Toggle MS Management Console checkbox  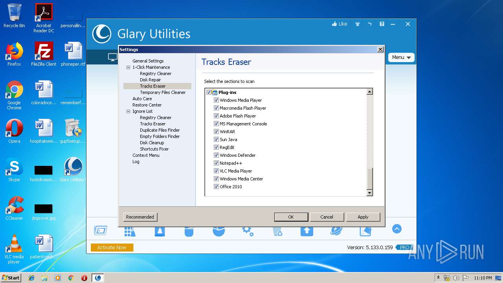pyautogui.click(x=216, y=124)
